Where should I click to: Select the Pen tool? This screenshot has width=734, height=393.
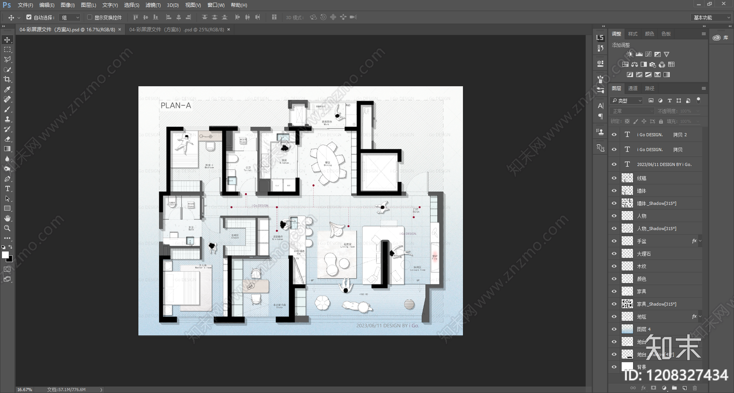(7, 179)
